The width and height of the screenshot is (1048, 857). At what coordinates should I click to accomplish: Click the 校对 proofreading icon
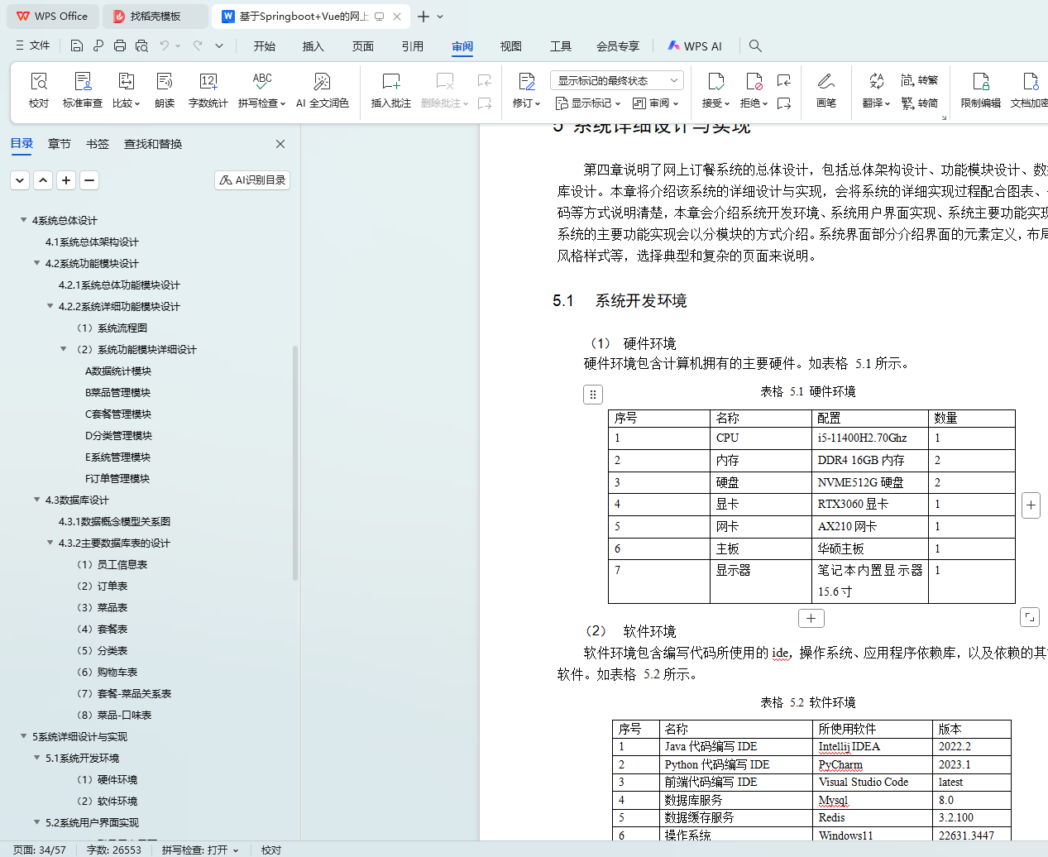coord(39,81)
